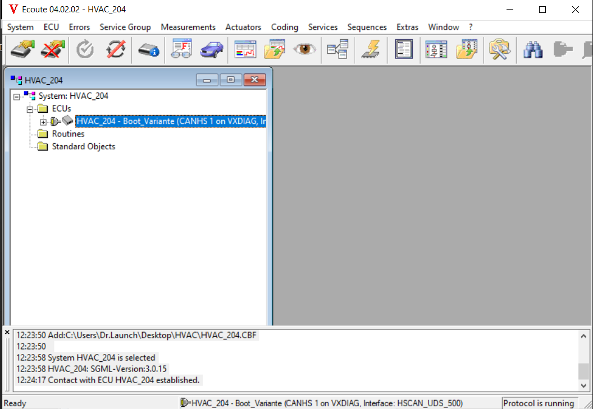Click the crossed-out refresh arrows toolbar icon
The height and width of the screenshot is (409, 593).
(116, 49)
